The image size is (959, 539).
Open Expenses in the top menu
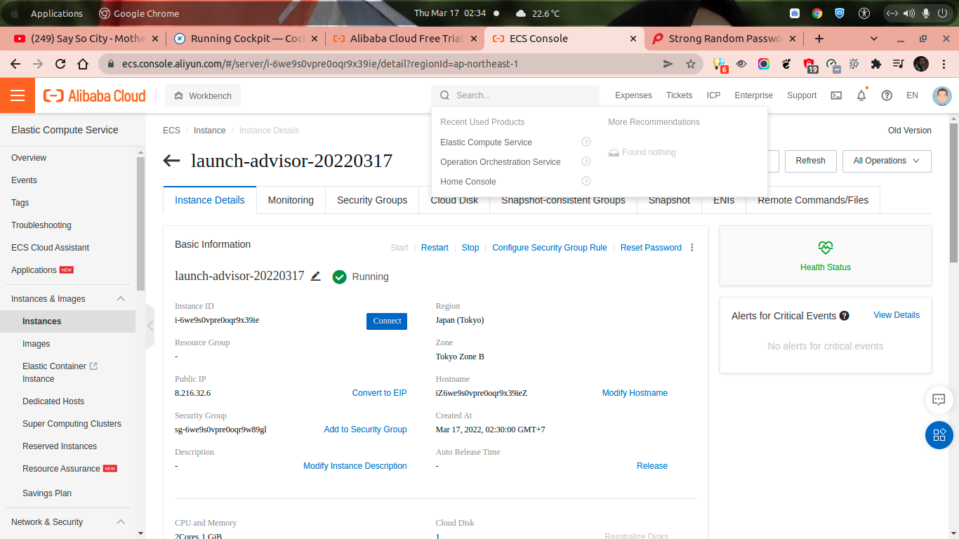(x=633, y=95)
